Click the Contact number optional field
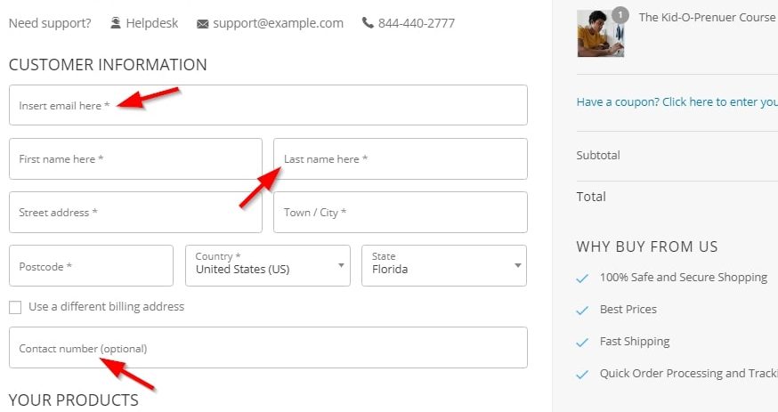The image size is (778, 412). click(x=268, y=348)
